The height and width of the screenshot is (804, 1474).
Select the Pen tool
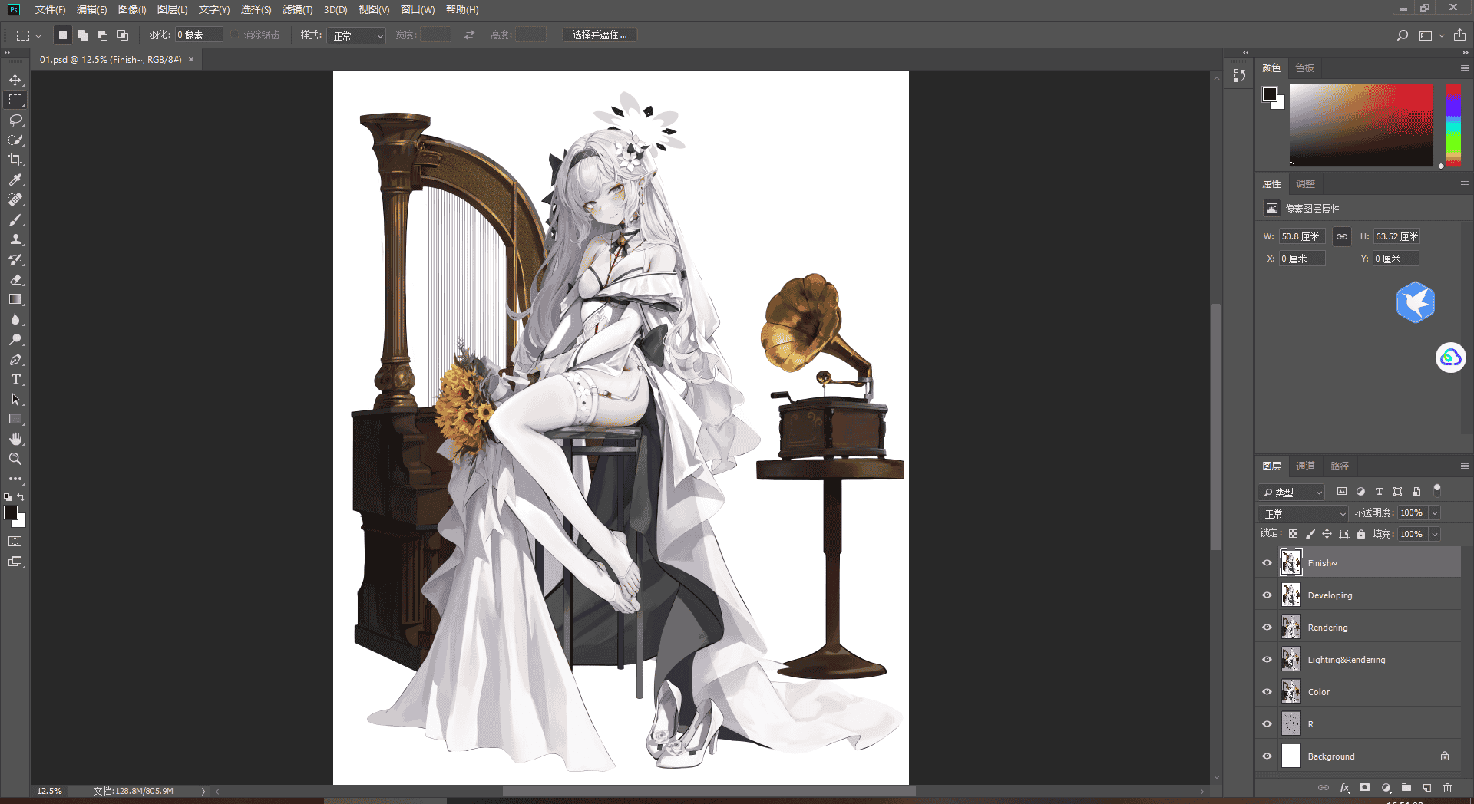tap(15, 359)
